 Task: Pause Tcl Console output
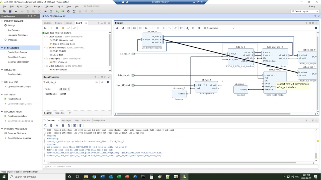(x=63, y=125)
